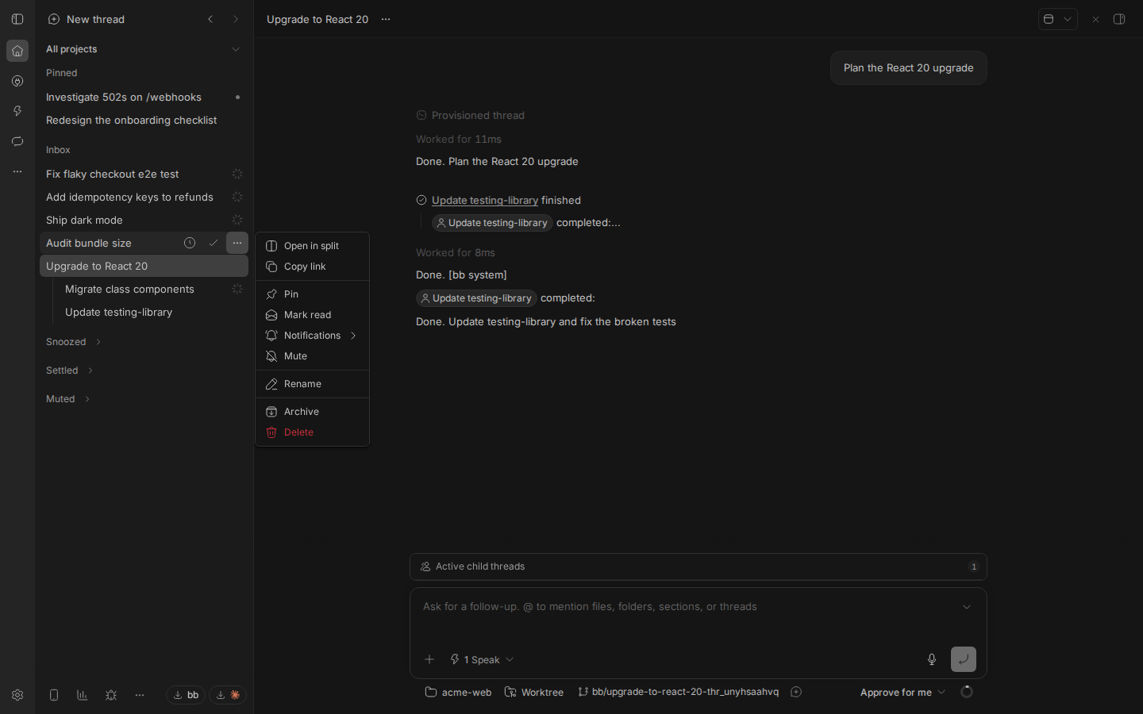This screenshot has width=1143, height=714.
Task: Toggle the left sidebar panel icon
Action: (17, 19)
